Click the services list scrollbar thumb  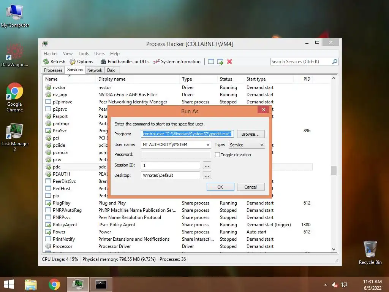coord(334,171)
